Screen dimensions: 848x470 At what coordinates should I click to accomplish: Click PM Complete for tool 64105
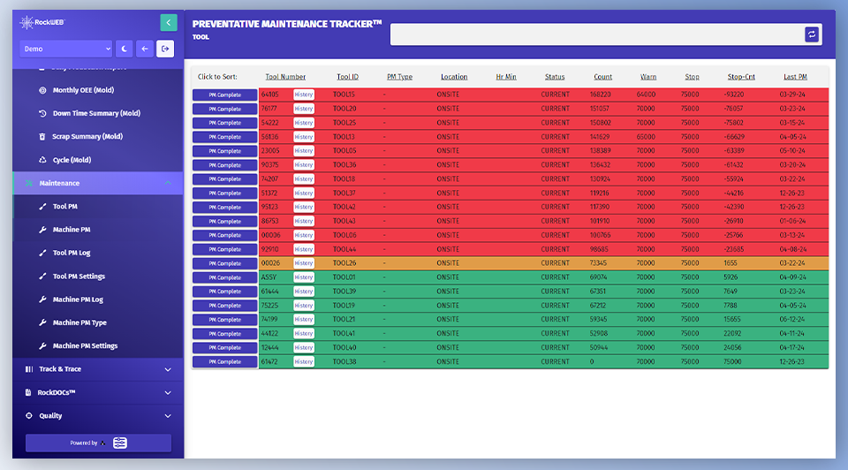point(225,95)
